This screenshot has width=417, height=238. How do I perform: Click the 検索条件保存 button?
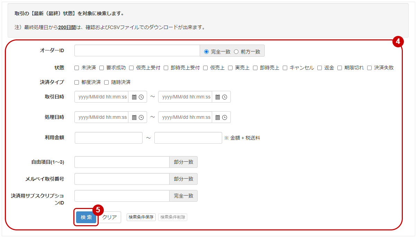pyautogui.click(x=141, y=217)
